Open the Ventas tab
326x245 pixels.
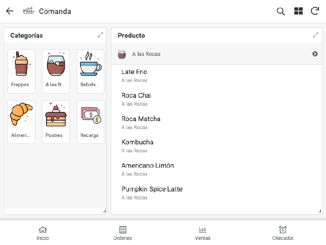point(203,233)
